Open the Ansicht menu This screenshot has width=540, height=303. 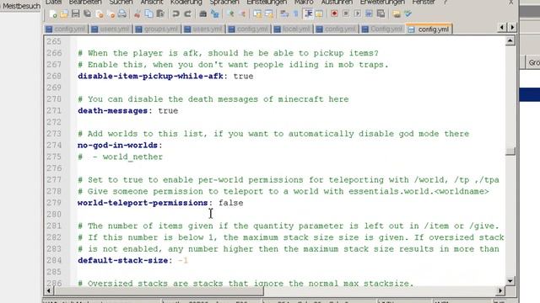[152, 2]
